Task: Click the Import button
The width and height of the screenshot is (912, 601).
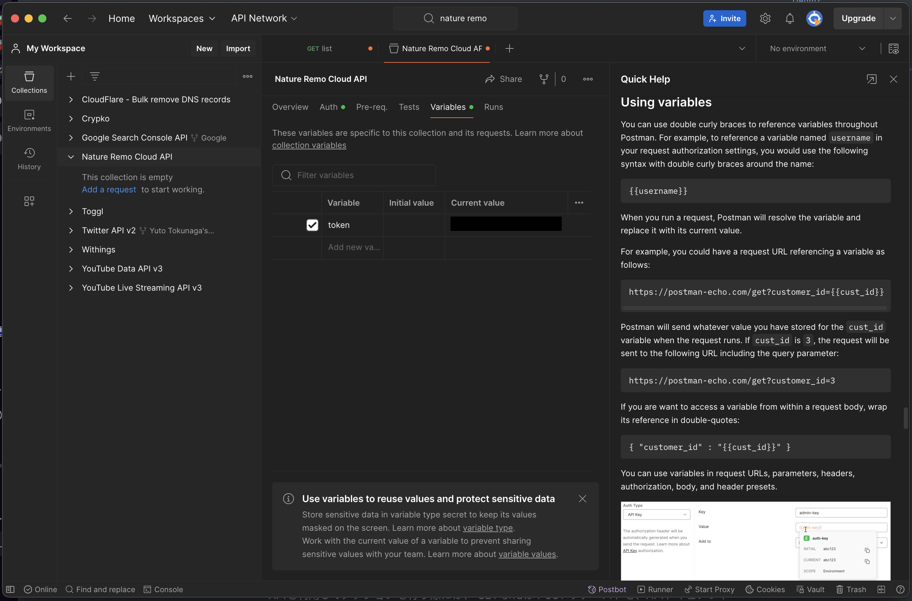Action: (238, 49)
